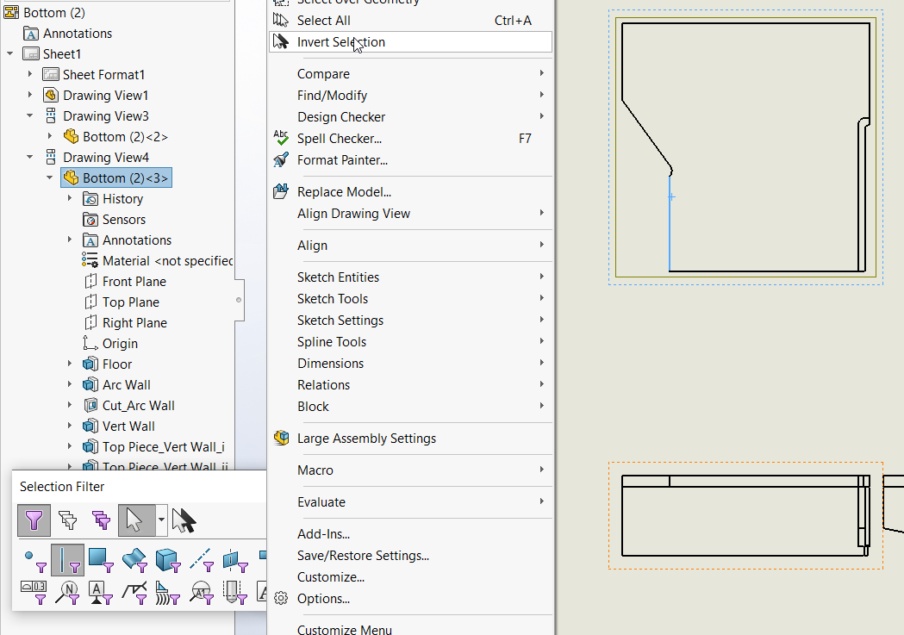Screen dimensions: 904x635
Task: Open the Sketch Tools submenu
Action: tap(410, 299)
